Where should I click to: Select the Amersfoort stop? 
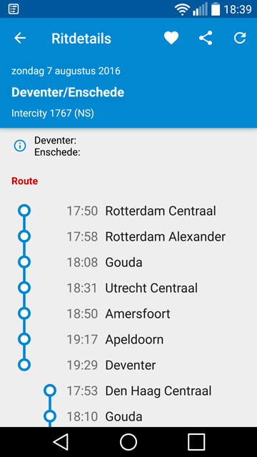tap(128, 313)
